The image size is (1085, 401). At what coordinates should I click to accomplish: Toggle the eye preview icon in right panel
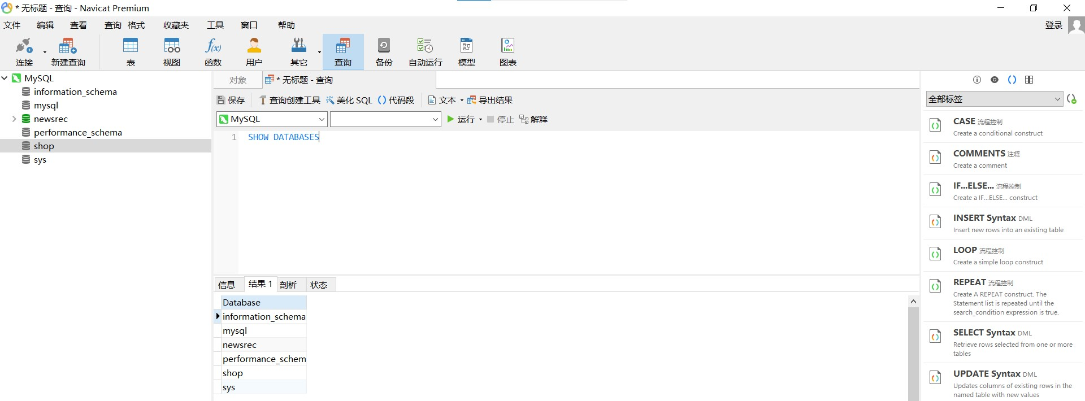(x=995, y=80)
